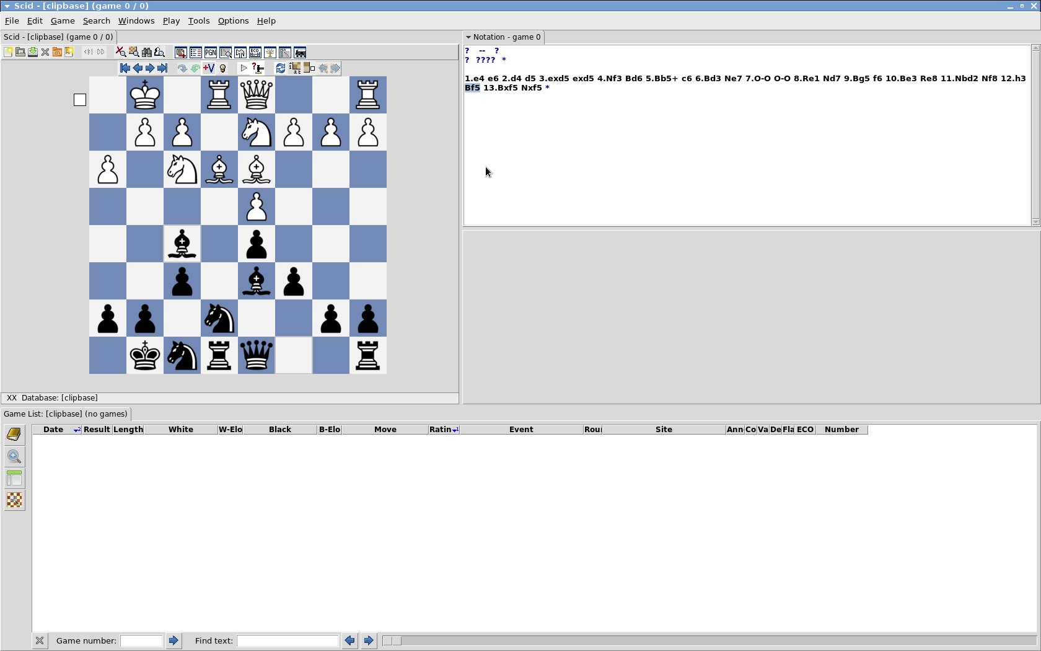Viewport: 1041px width, 651px height.
Task: Sort game list by Black column
Action: (280, 429)
